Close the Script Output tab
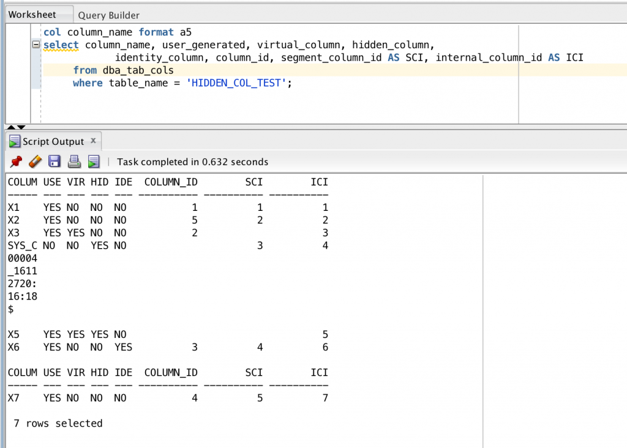This screenshot has height=448, width=627. 94,141
